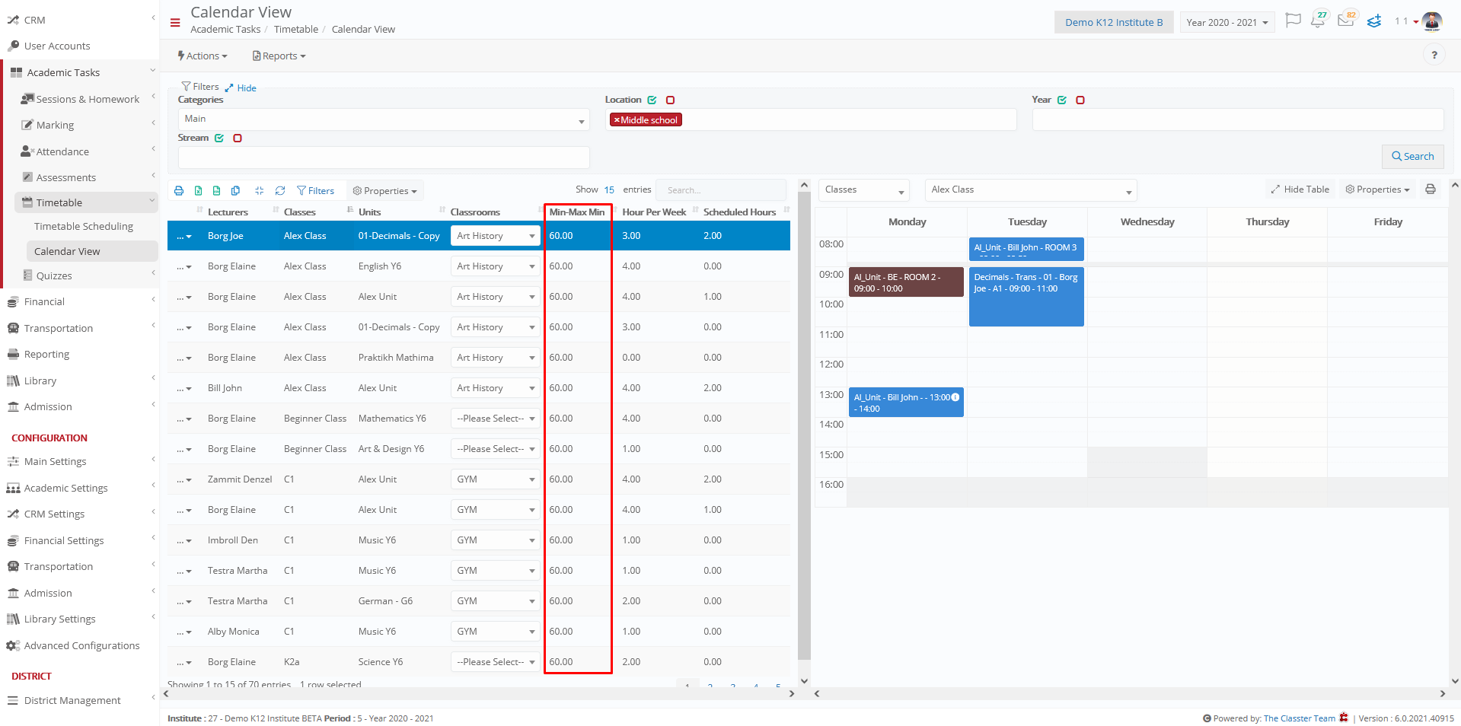1461x726 pixels.
Task: Open classroom dropdown for Mathematics Y6 row
Action: pos(495,419)
